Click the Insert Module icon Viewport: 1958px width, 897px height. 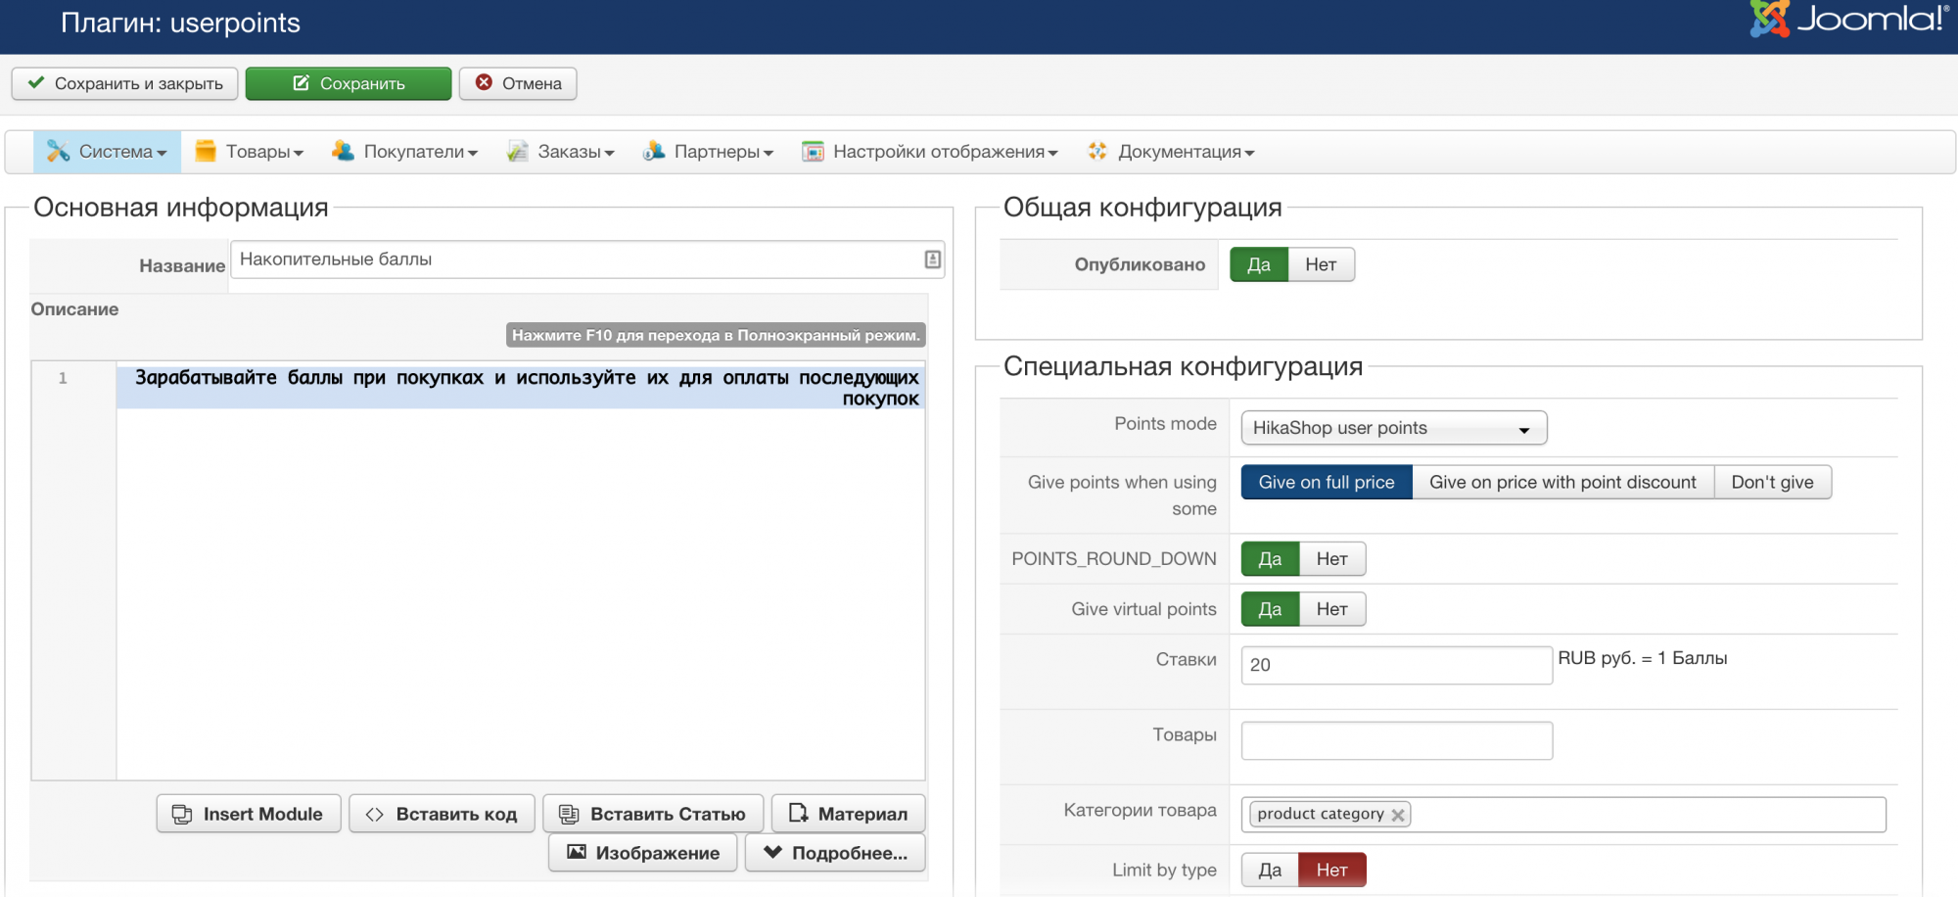tap(182, 814)
